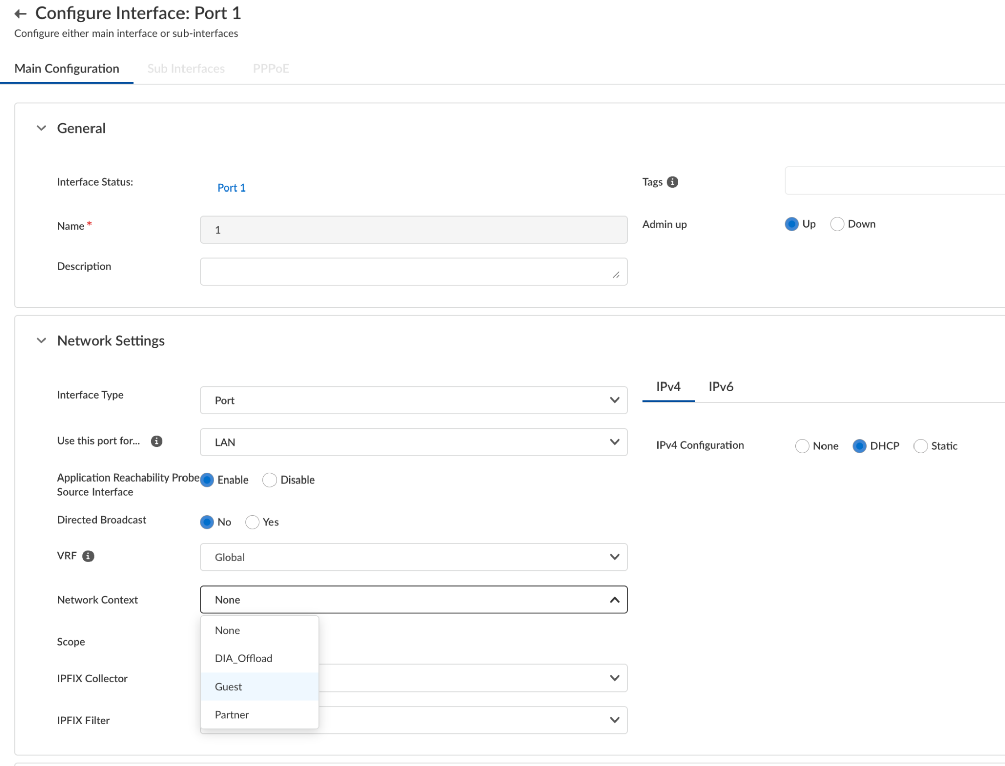Choose Guest from Network Context list

228,687
